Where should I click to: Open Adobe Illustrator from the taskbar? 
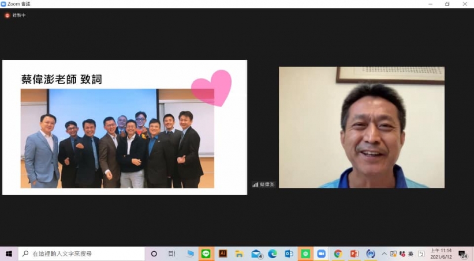coord(223,254)
